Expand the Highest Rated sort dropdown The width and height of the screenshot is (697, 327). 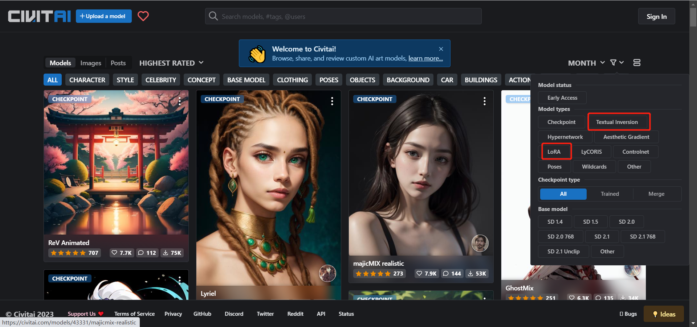click(171, 63)
